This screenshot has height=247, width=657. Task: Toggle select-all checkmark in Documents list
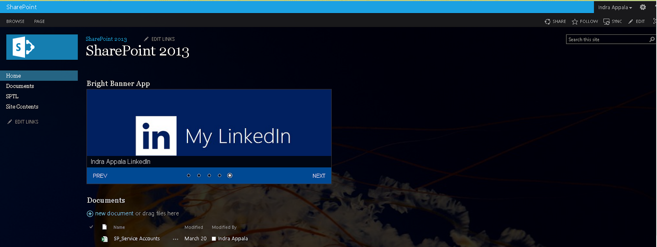[x=91, y=227]
